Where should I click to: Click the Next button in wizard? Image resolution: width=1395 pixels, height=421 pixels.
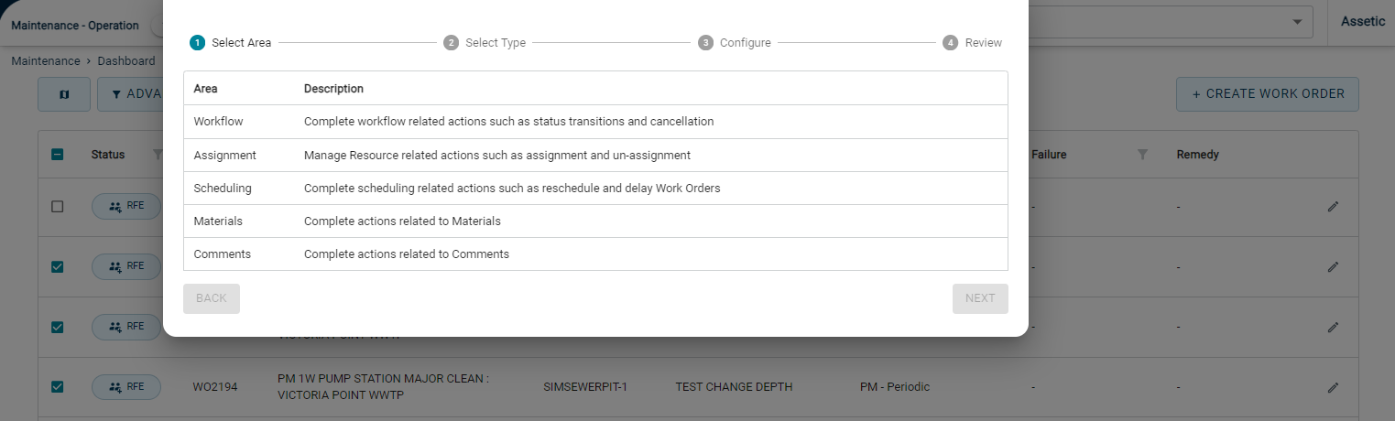980,298
